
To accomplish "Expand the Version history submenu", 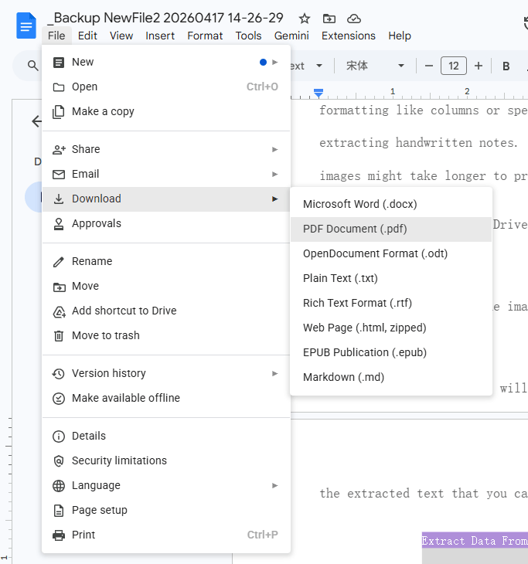I will coord(166,373).
